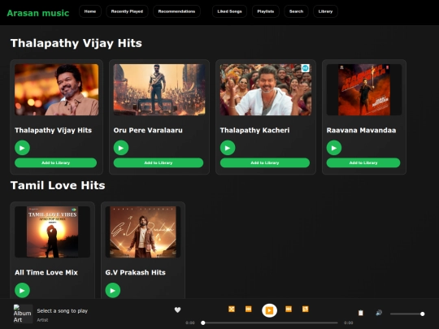Image resolution: width=439 pixels, height=329 pixels.
Task: Click the Arasan music logo
Action: pyautogui.click(x=38, y=13)
